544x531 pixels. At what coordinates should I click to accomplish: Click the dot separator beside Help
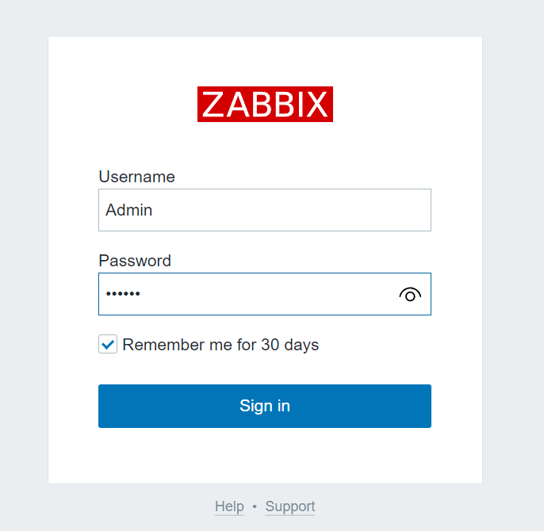tap(255, 506)
